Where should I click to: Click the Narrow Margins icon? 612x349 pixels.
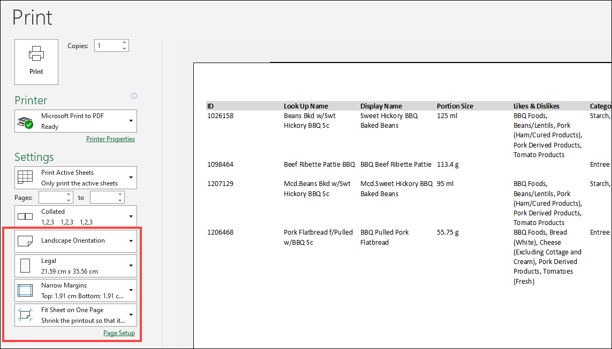pyautogui.click(x=25, y=290)
